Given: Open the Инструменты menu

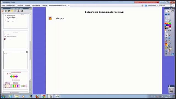Looking at the screenshot, I should point(36,5).
